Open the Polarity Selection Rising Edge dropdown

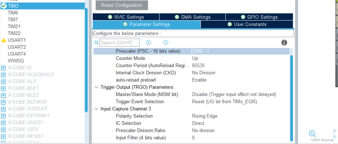coord(240,116)
